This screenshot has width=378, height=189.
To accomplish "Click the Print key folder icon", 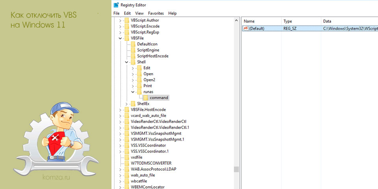I will coord(139,86).
